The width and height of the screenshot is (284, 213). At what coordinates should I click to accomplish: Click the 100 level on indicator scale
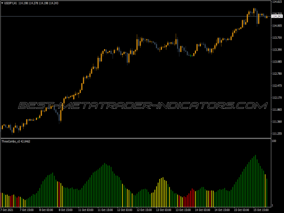tap(274, 141)
